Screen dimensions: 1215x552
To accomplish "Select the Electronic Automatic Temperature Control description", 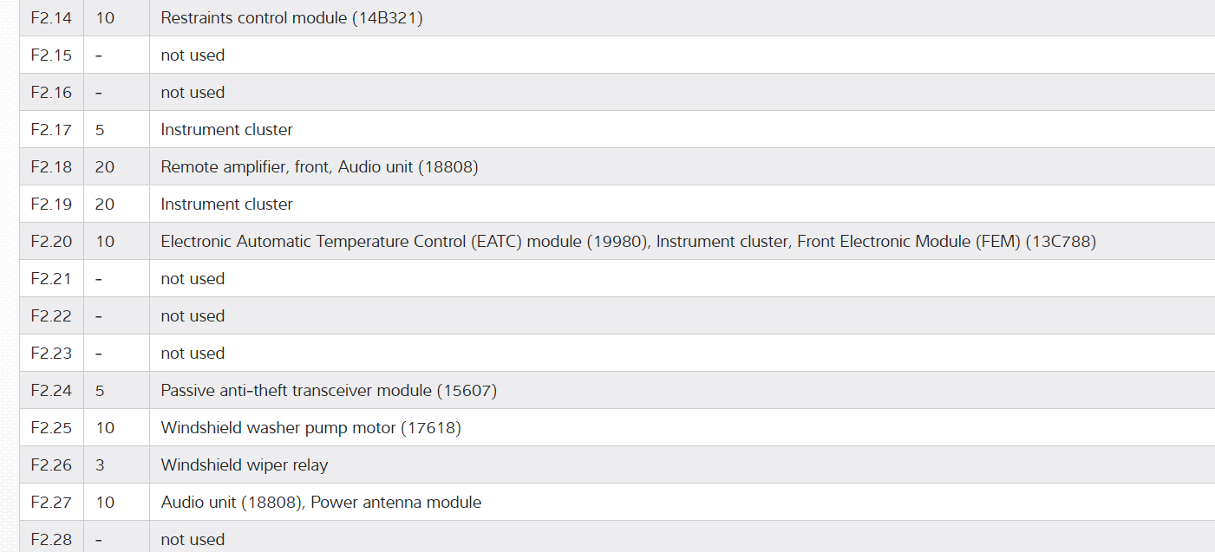I will coord(628,241).
